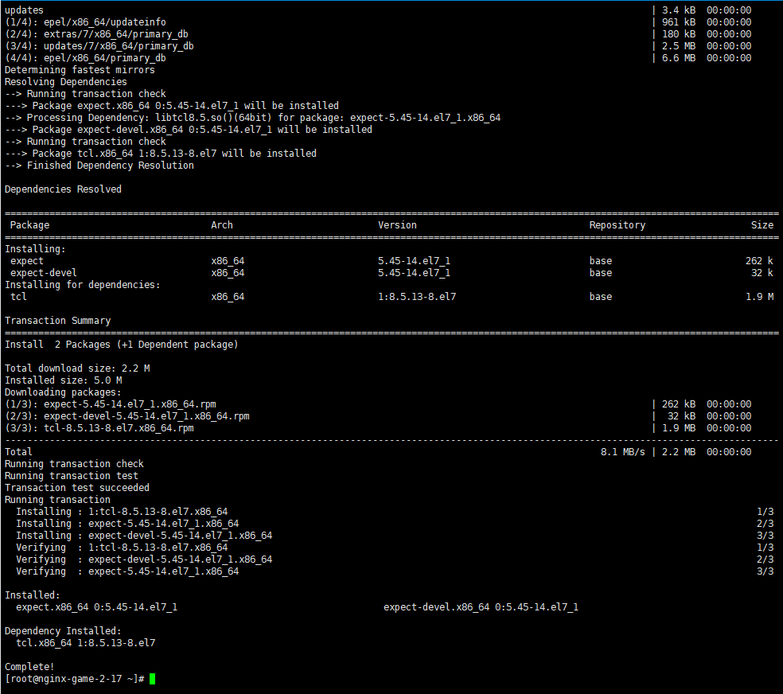This screenshot has height=694, width=783.
Task: Click the 'expect' package name in the table
Action: (x=27, y=260)
